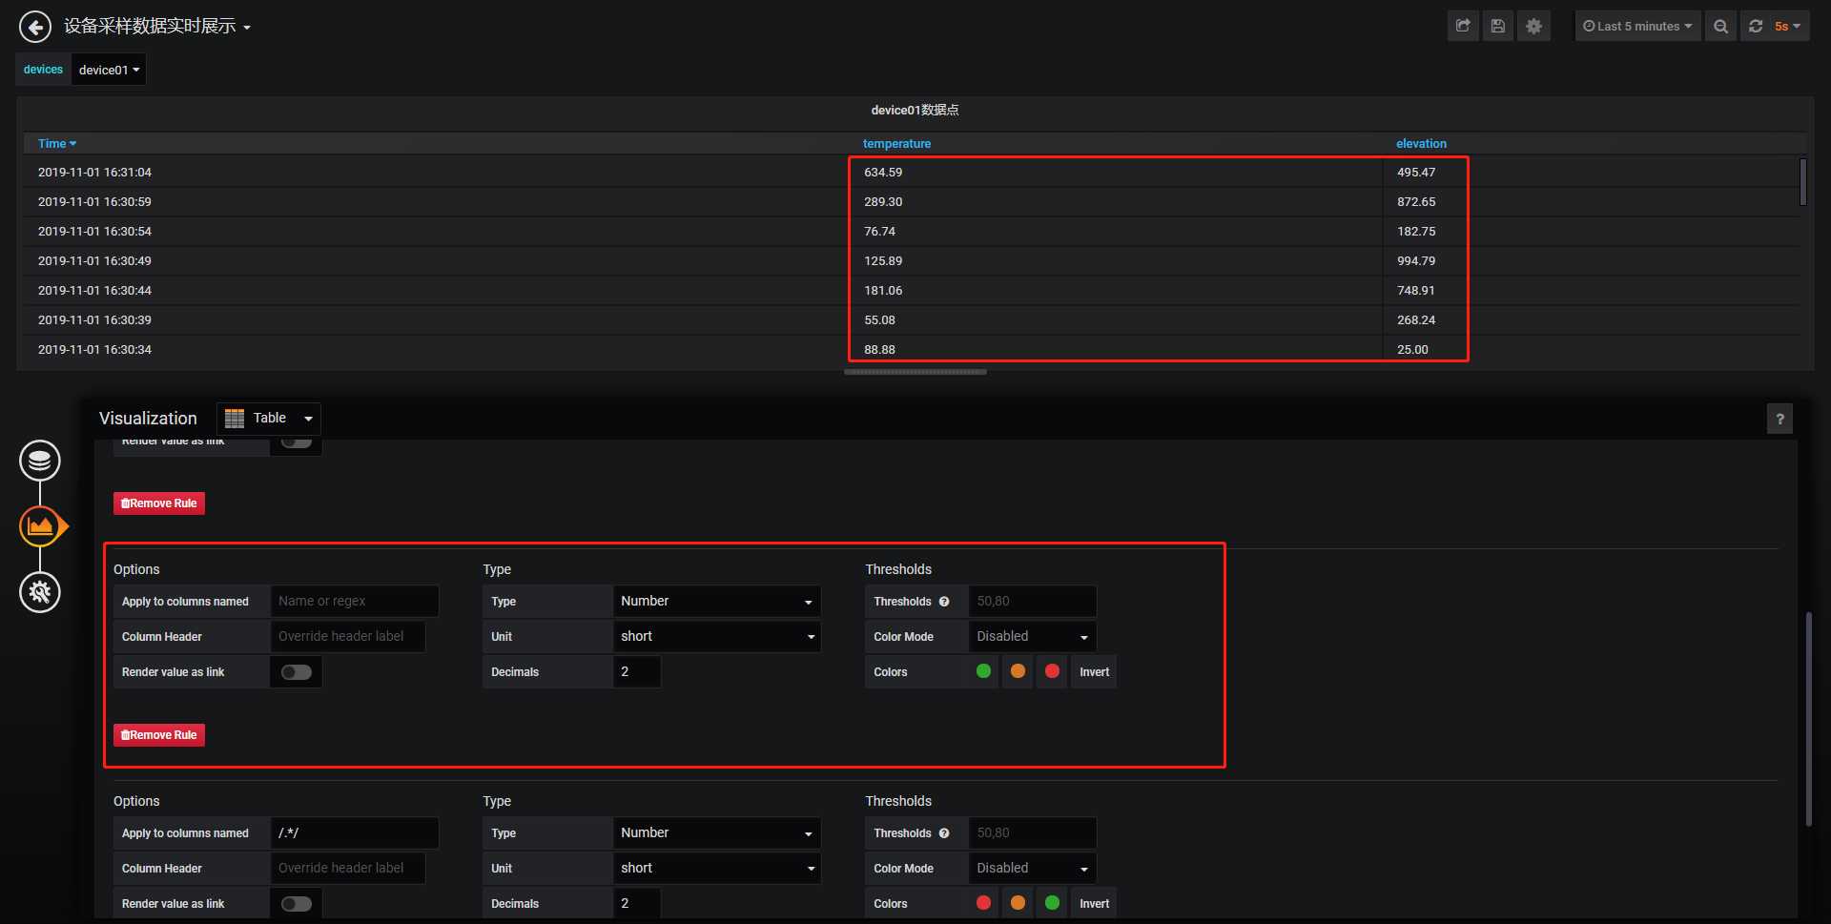Image resolution: width=1831 pixels, height=924 pixels.
Task: Open the dashboard title dropdown
Action: (x=157, y=27)
